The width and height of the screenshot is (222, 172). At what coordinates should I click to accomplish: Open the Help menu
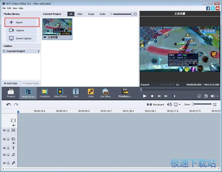tap(21, 8)
